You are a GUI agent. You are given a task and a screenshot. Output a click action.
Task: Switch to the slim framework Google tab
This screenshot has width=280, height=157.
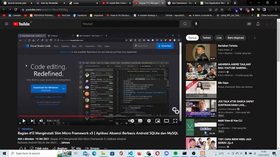pyautogui.click(x=182, y=3)
